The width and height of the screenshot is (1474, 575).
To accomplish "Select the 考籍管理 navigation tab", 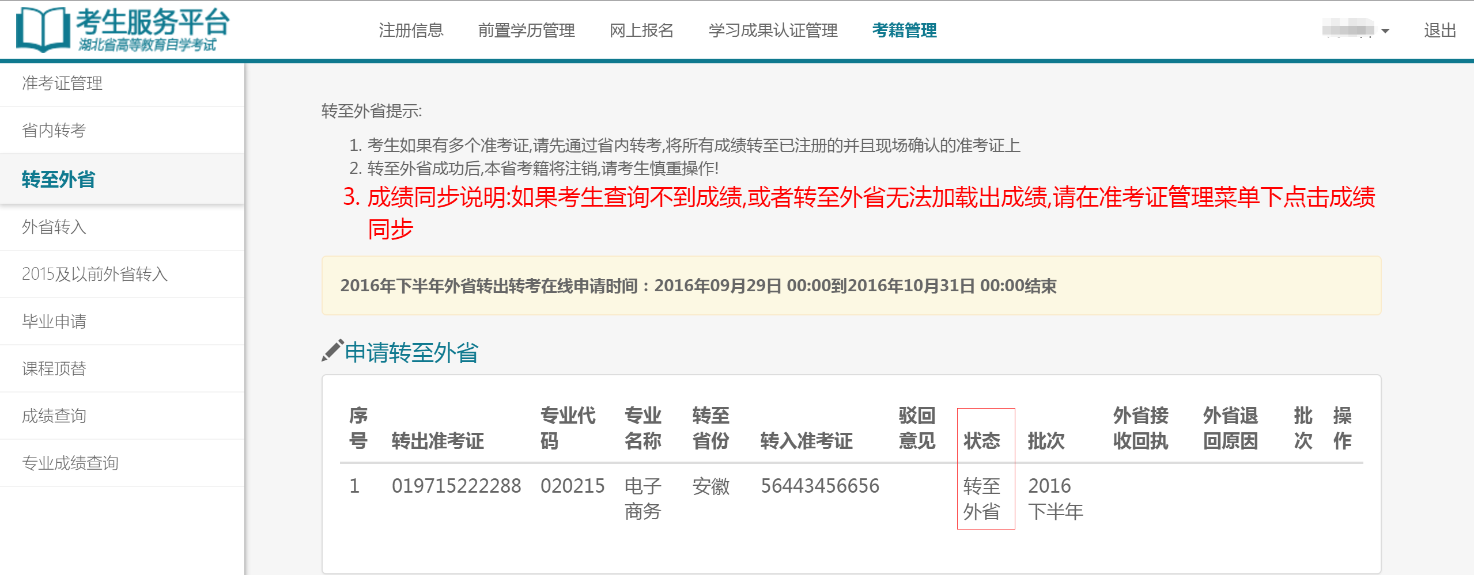I will point(904,31).
